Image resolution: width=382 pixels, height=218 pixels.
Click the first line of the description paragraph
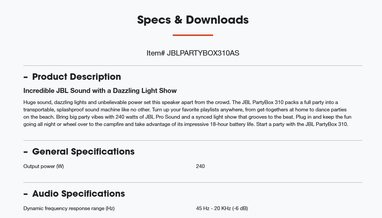(x=181, y=102)
